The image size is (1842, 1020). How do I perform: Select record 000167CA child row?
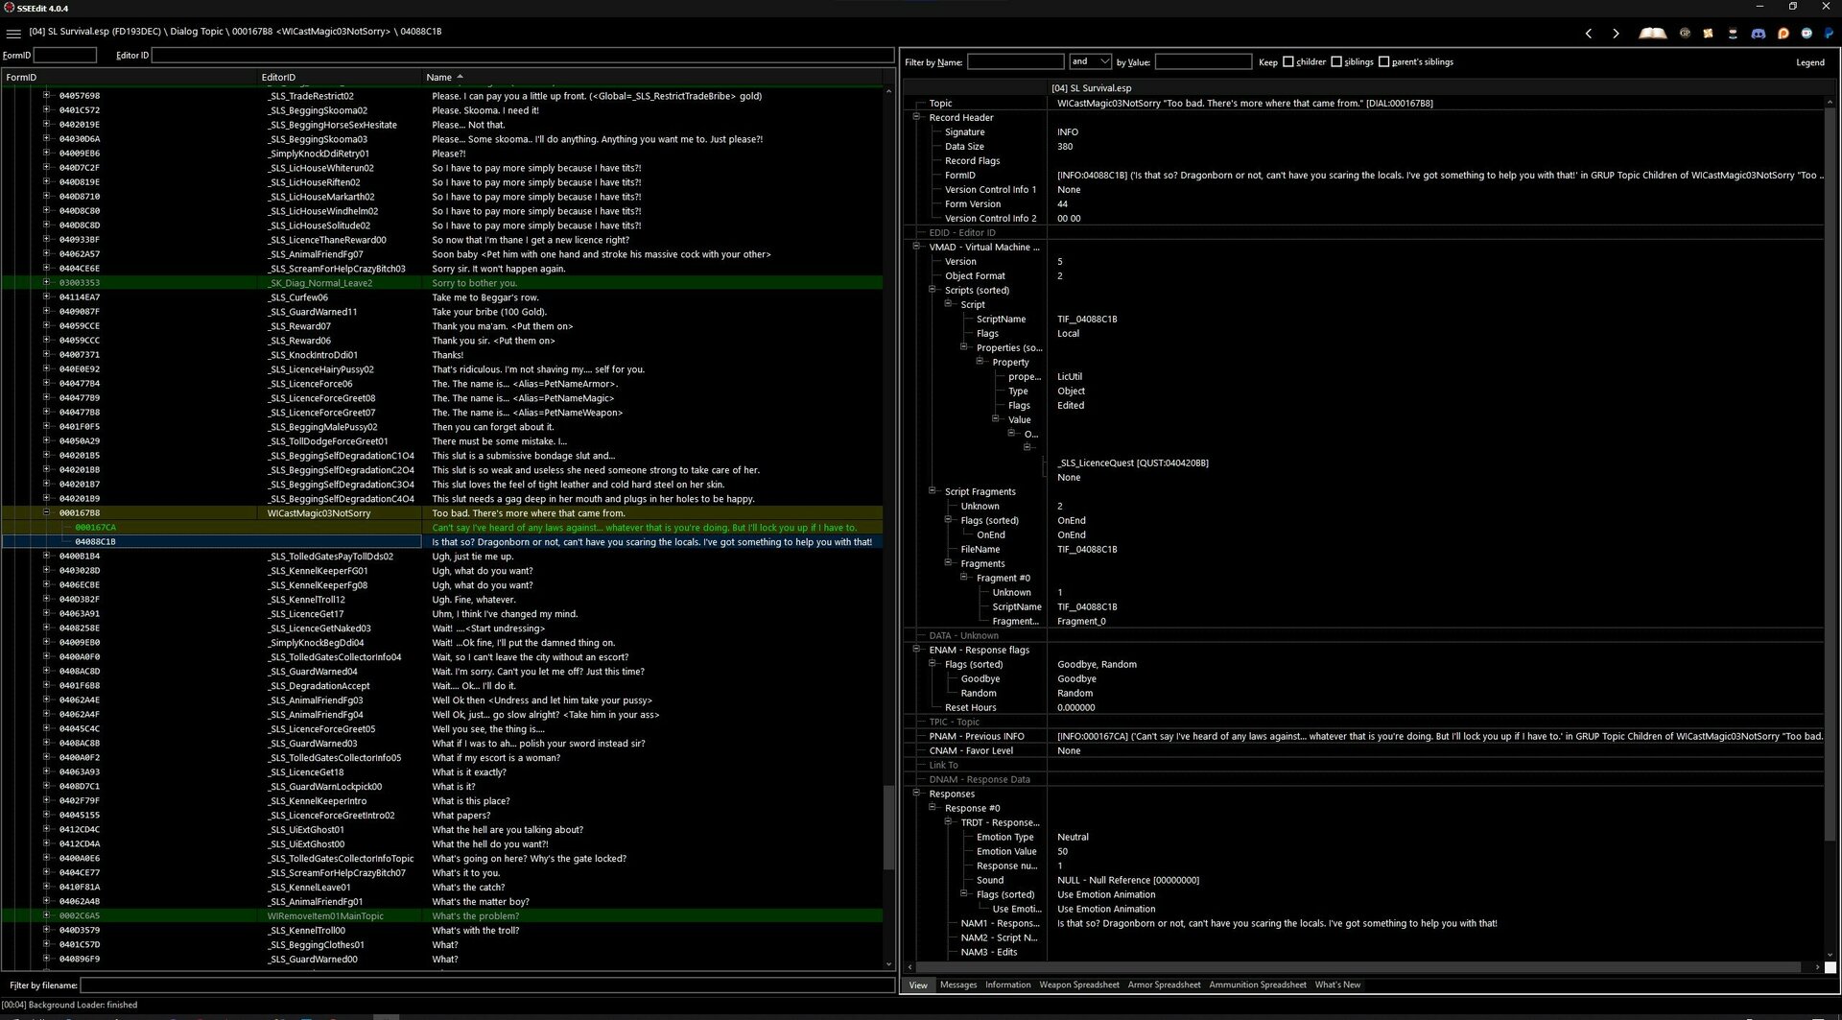[x=441, y=528]
